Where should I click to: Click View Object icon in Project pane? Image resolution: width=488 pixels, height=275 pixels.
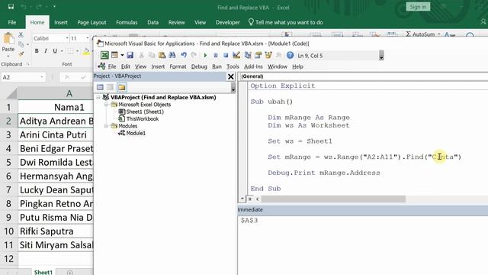(x=111, y=87)
